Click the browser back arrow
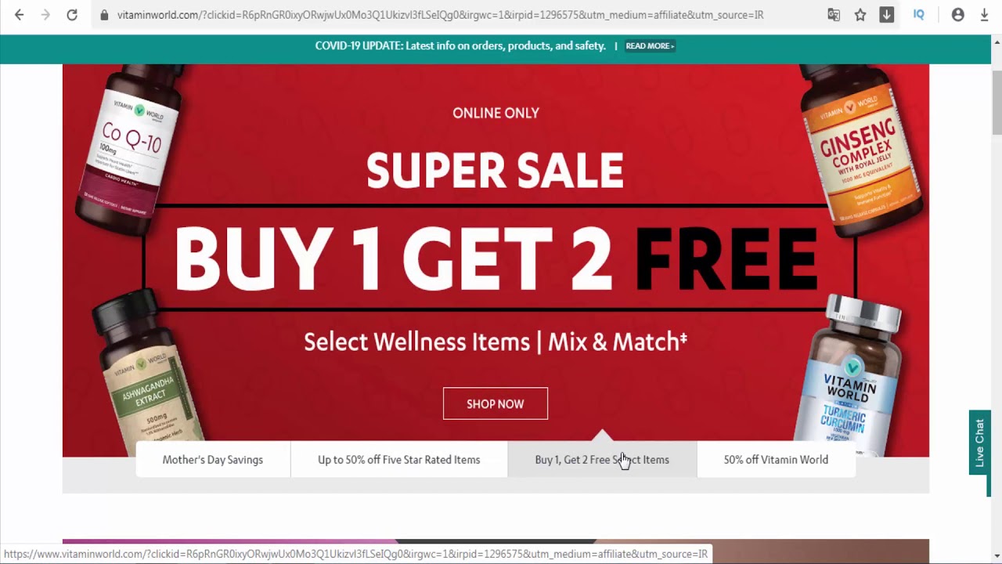This screenshot has height=564, width=1002. pos(20,15)
